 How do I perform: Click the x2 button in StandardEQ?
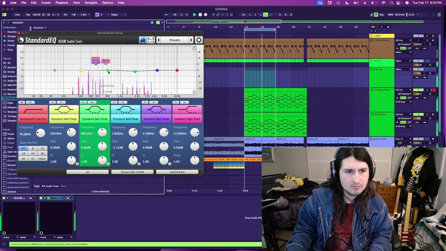pos(87,172)
